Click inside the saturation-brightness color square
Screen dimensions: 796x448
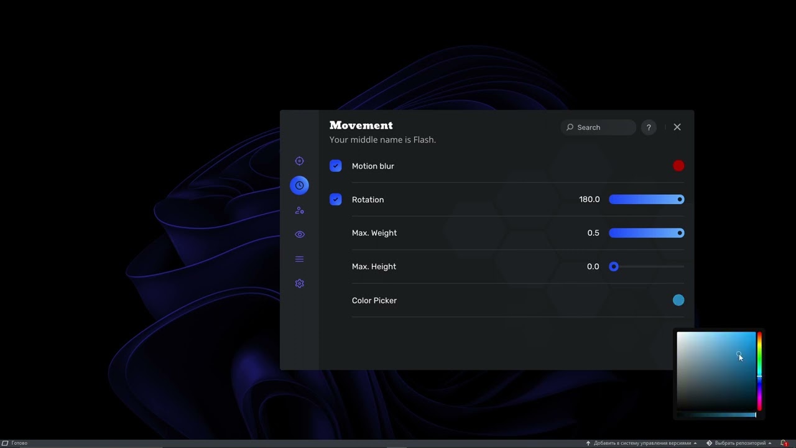pyautogui.click(x=716, y=371)
